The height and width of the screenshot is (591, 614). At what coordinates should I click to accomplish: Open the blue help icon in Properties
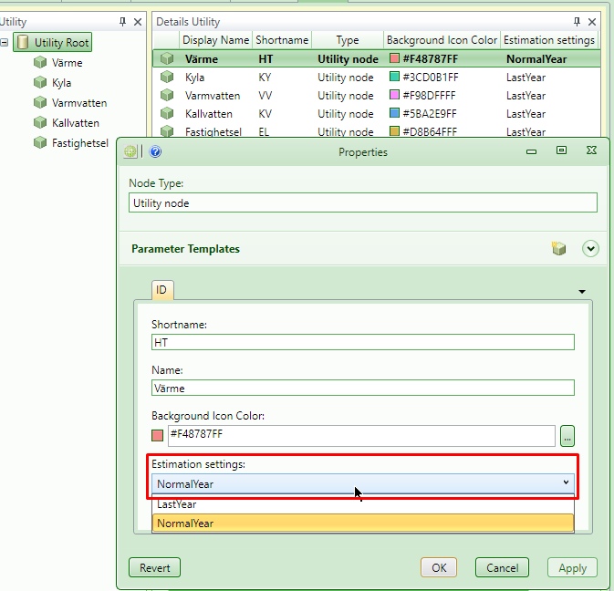coord(155,151)
